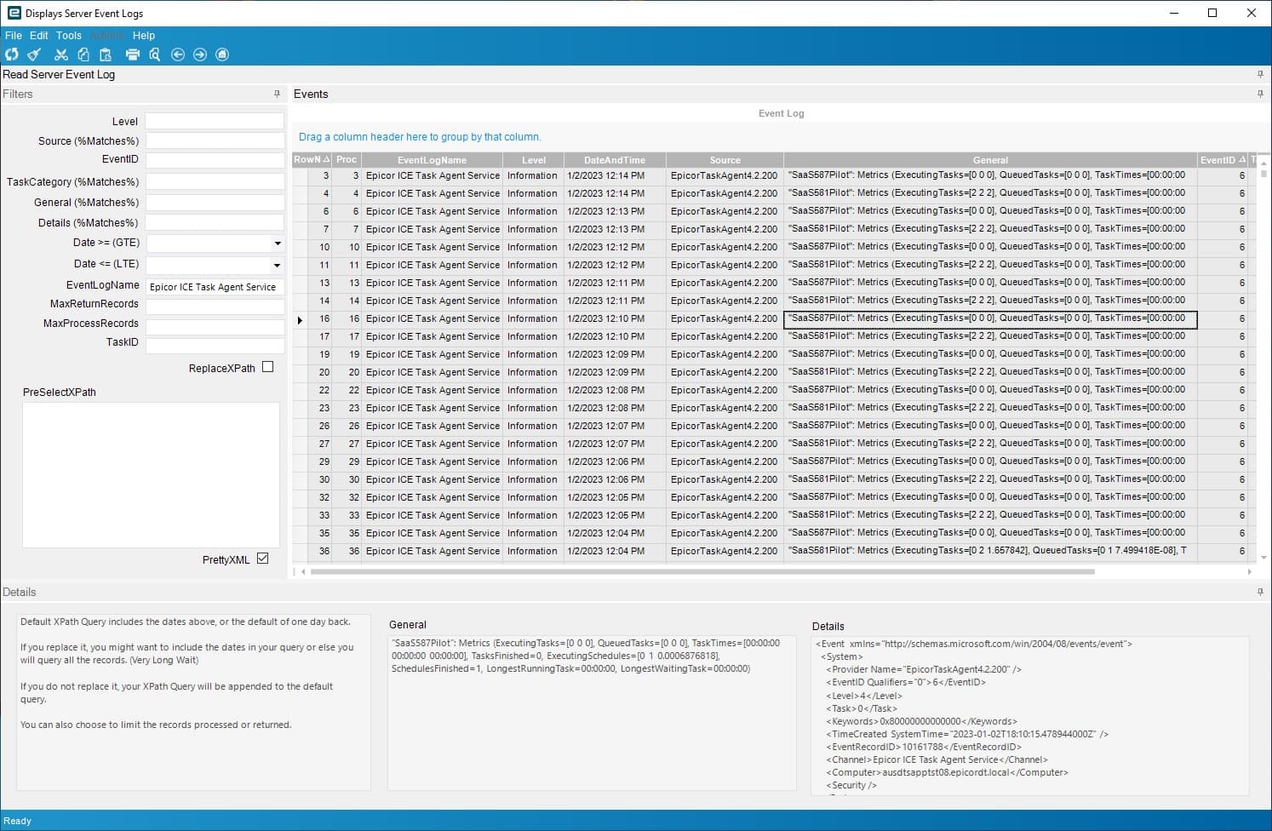Open the Tools menu
1272x831 pixels.
click(69, 36)
